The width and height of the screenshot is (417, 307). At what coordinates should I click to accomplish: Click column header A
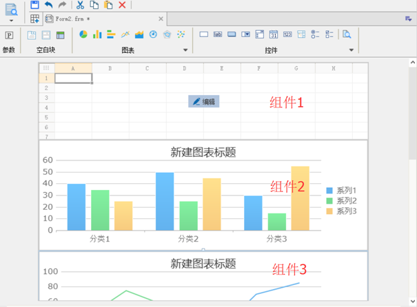tap(73, 69)
